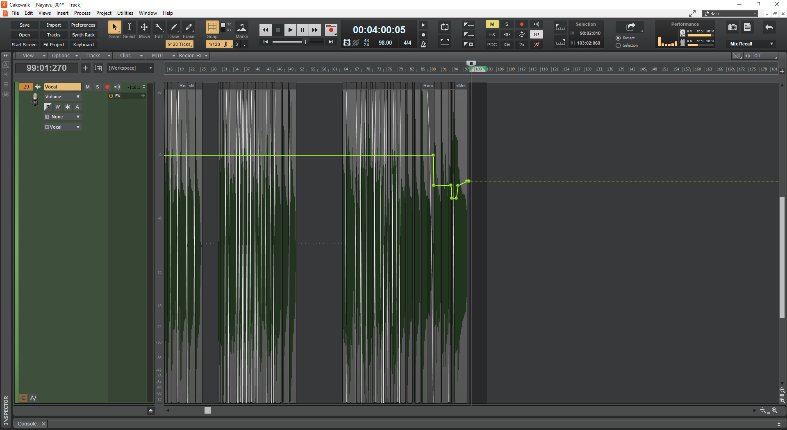Click the camera screenshot icon

click(732, 27)
